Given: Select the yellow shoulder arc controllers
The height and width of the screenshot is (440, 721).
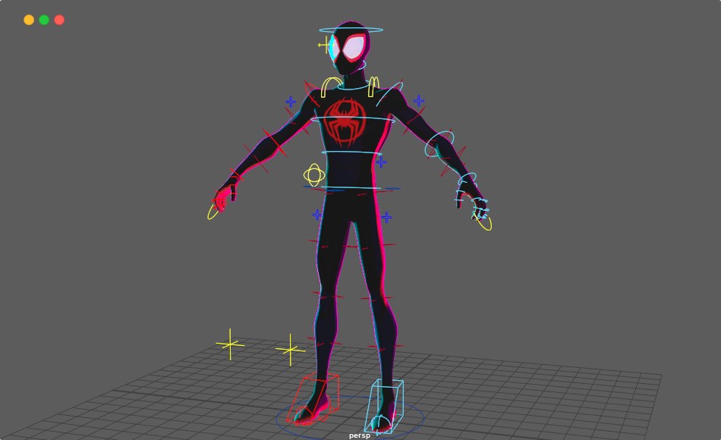Looking at the screenshot, I should coord(332,82).
